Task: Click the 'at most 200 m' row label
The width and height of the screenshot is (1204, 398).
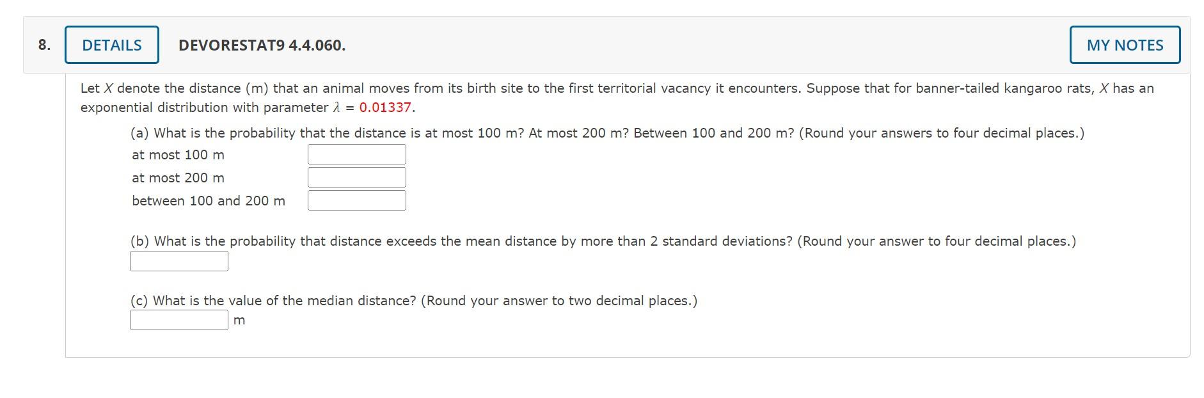Action: coord(178,178)
